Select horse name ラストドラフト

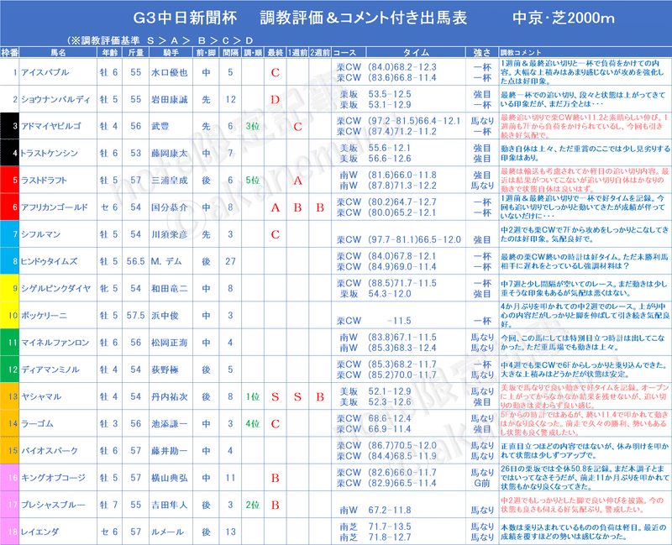(x=44, y=181)
